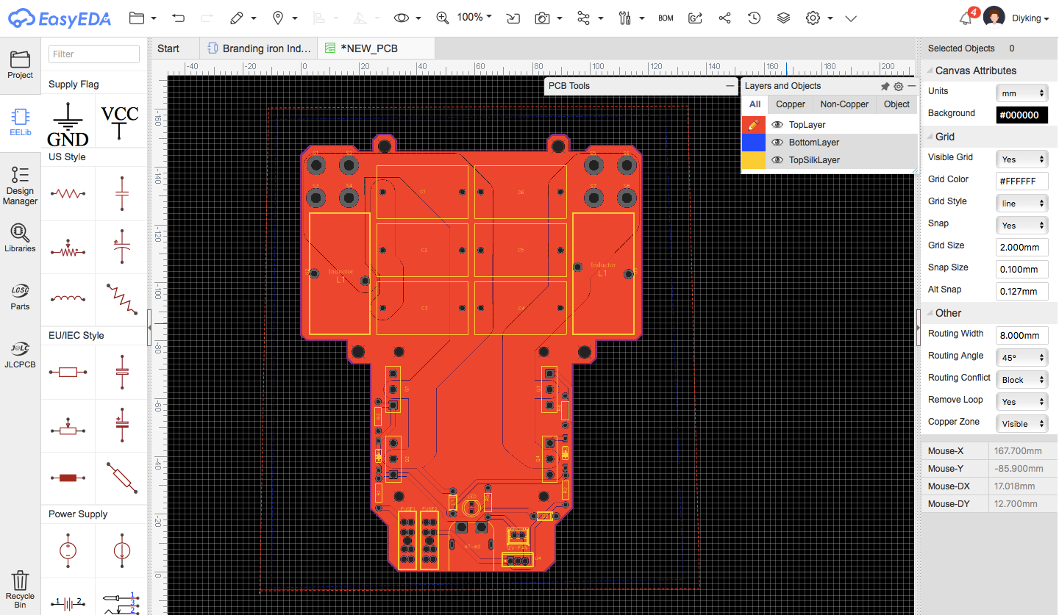
Task: Open the Routing Angle dropdown
Action: point(1021,358)
